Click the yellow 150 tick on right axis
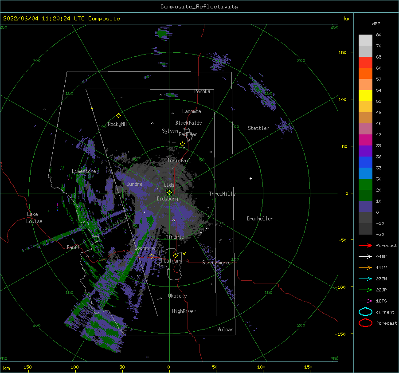Screen dimensions: 399x373 tap(342, 52)
